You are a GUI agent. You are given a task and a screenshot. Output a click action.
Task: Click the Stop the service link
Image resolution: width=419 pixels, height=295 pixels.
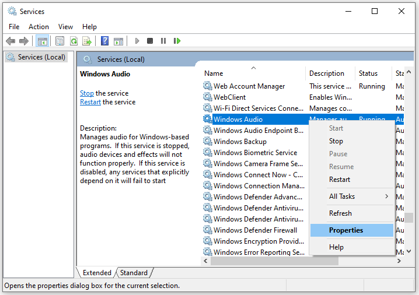[87, 93]
